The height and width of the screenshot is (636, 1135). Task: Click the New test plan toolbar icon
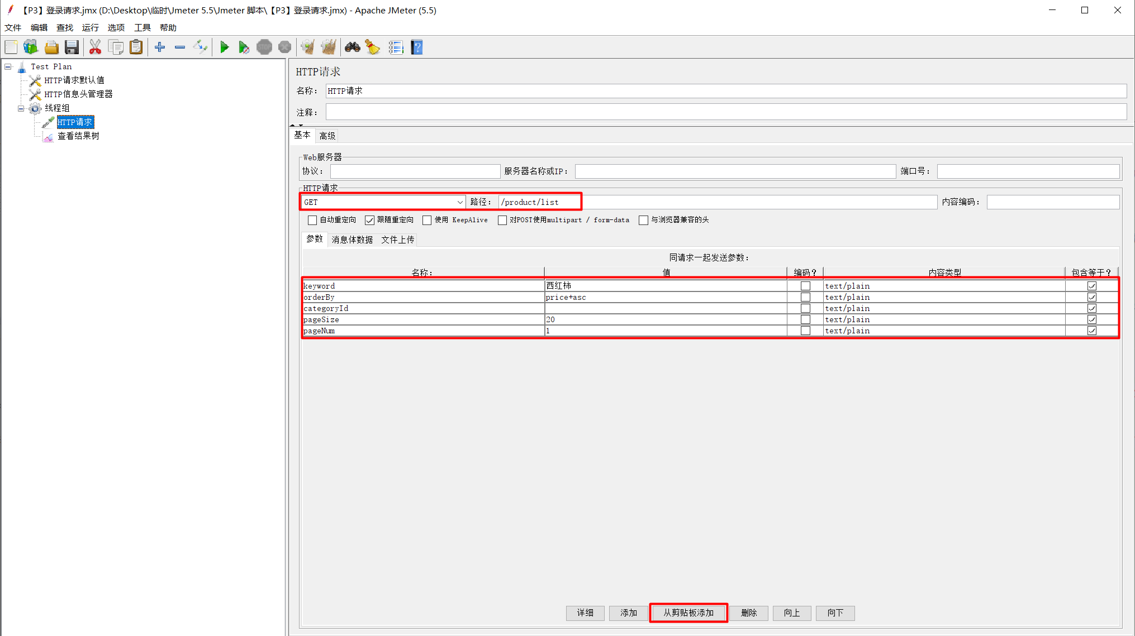[x=11, y=47]
